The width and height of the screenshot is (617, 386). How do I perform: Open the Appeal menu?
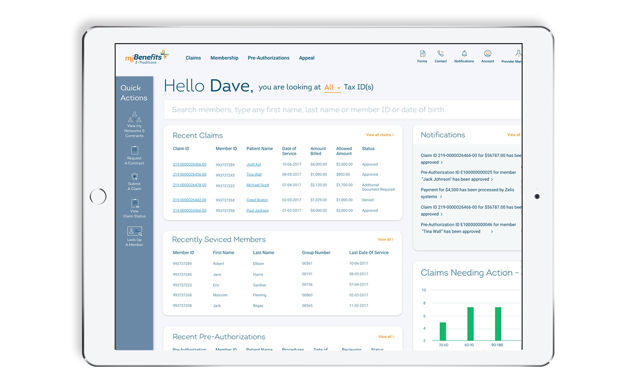(307, 58)
